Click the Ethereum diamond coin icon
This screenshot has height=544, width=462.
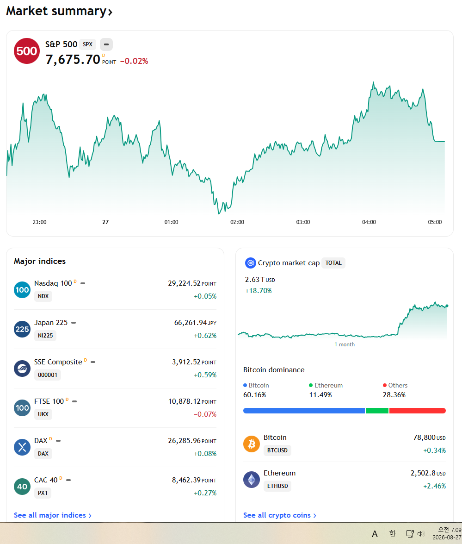[252, 480]
